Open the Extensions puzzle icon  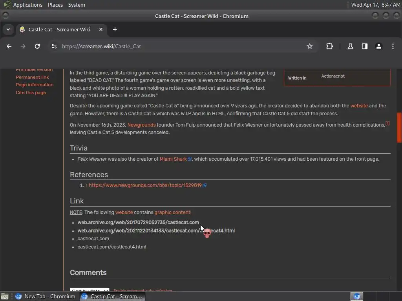[x=329, y=46]
